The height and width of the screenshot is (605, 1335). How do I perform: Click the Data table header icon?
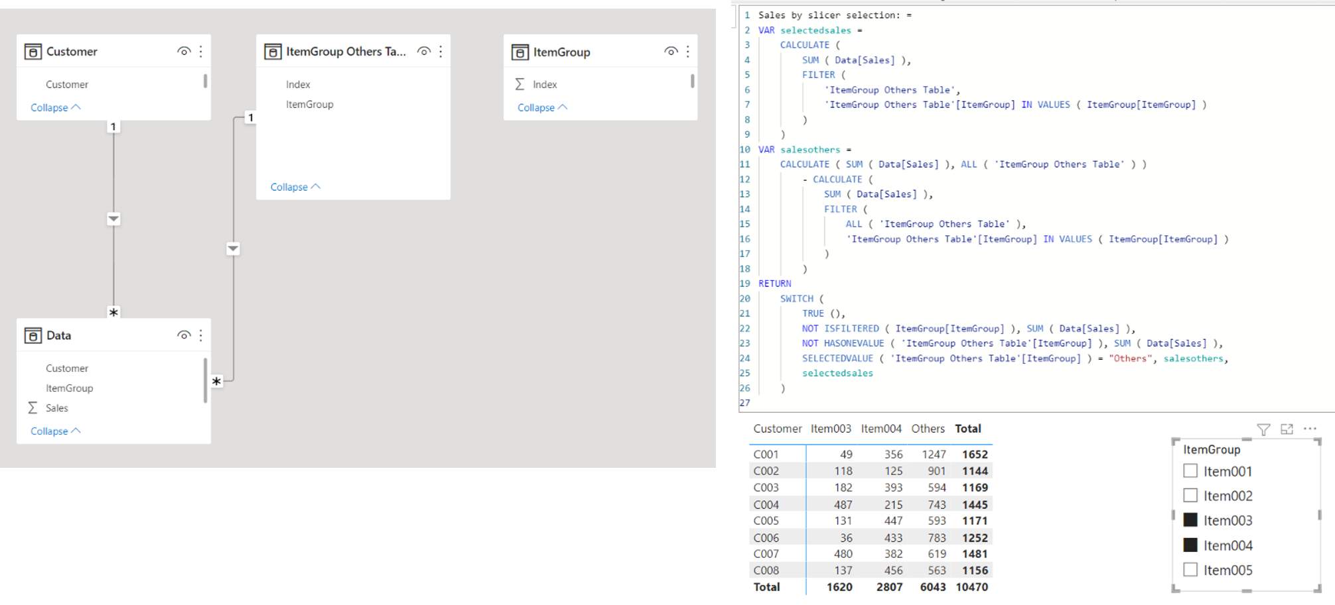(33, 335)
